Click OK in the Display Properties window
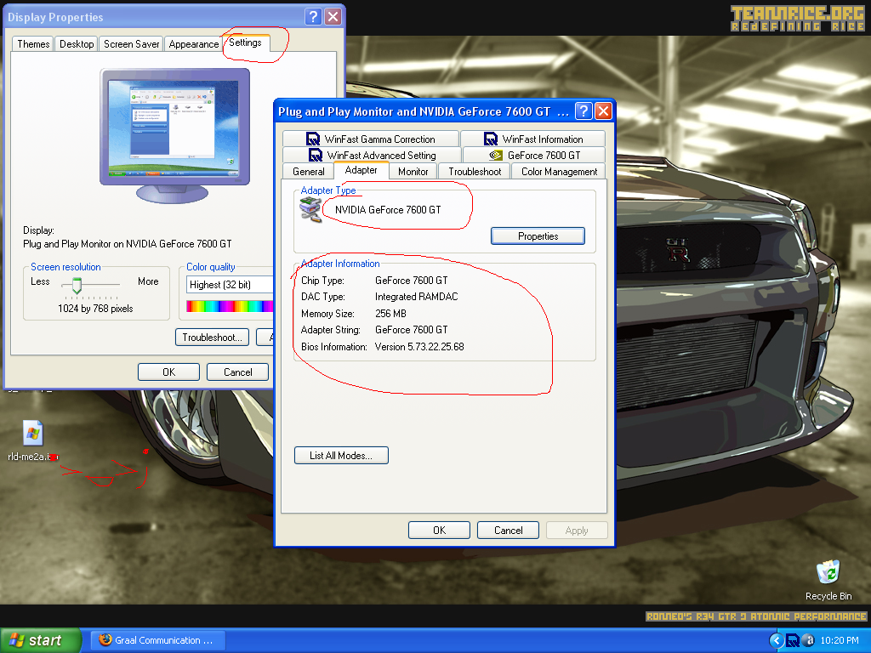871x653 pixels. coord(169,372)
